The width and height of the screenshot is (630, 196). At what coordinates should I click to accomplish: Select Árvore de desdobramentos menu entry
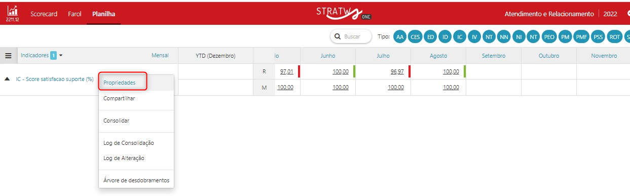[136, 180]
